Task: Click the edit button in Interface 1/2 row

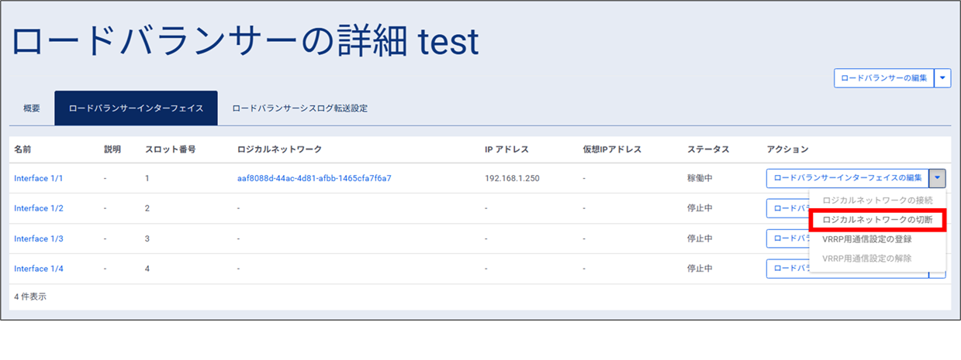Action: 787,208
